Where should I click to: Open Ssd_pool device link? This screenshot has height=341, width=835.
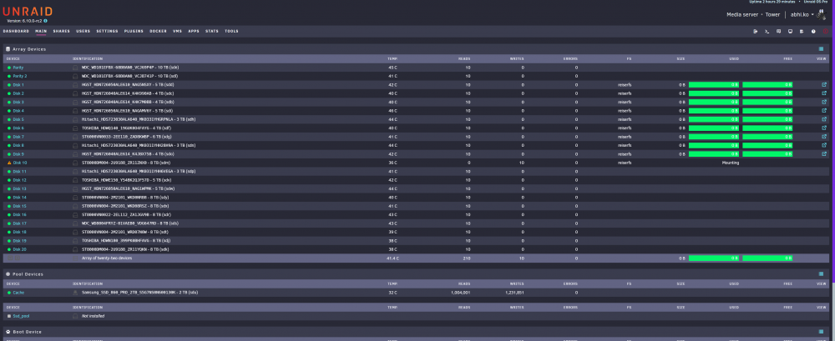tap(20, 316)
